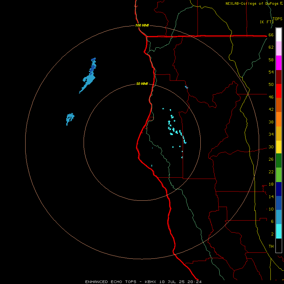Click the orange swatch near 38
The height and width of the screenshot is (284, 284).
tap(279, 119)
